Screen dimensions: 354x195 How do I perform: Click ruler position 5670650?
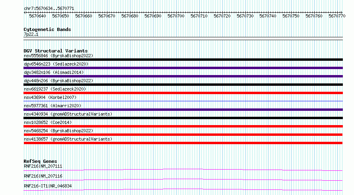coord(60,16)
